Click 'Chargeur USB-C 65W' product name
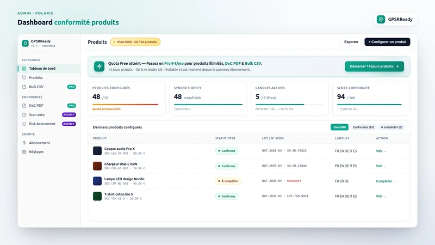The height and width of the screenshot is (245, 435). coord(121,164)
